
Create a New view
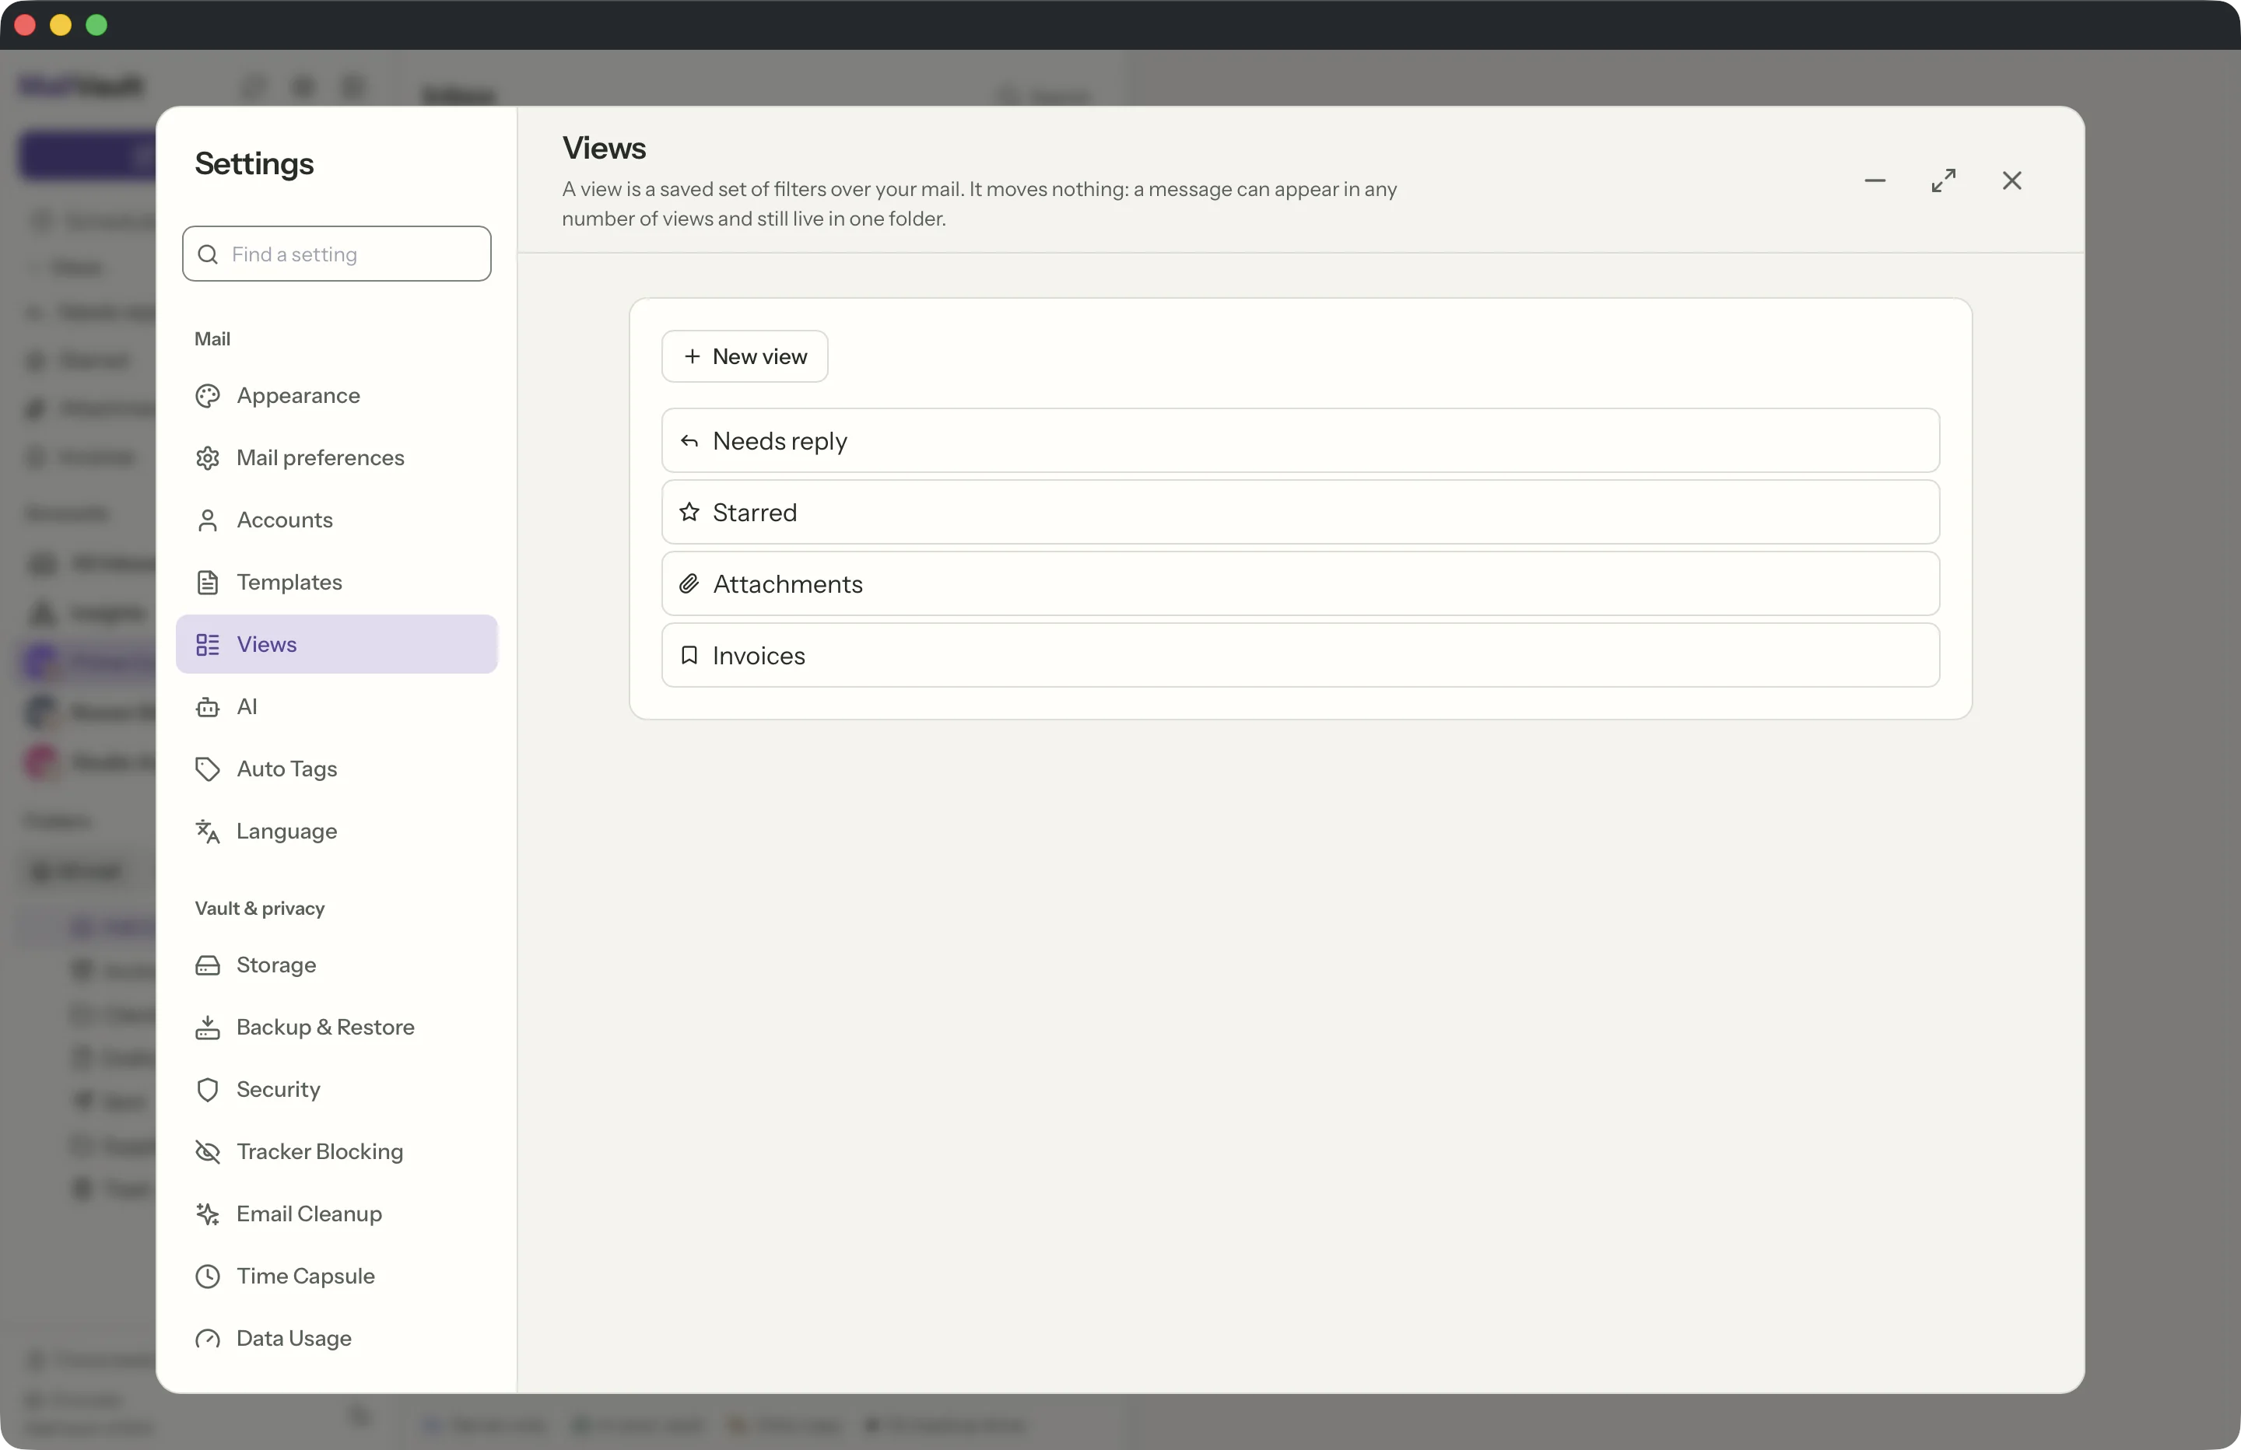[x=744, y=356]
